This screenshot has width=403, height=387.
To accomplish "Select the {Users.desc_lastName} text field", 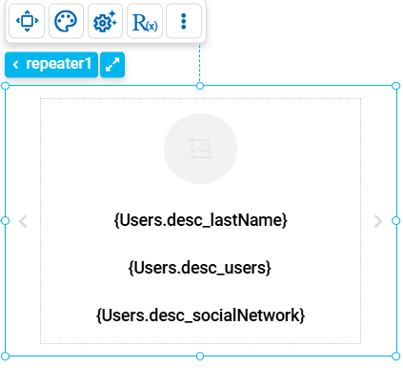I will click(x=200, y=220).
